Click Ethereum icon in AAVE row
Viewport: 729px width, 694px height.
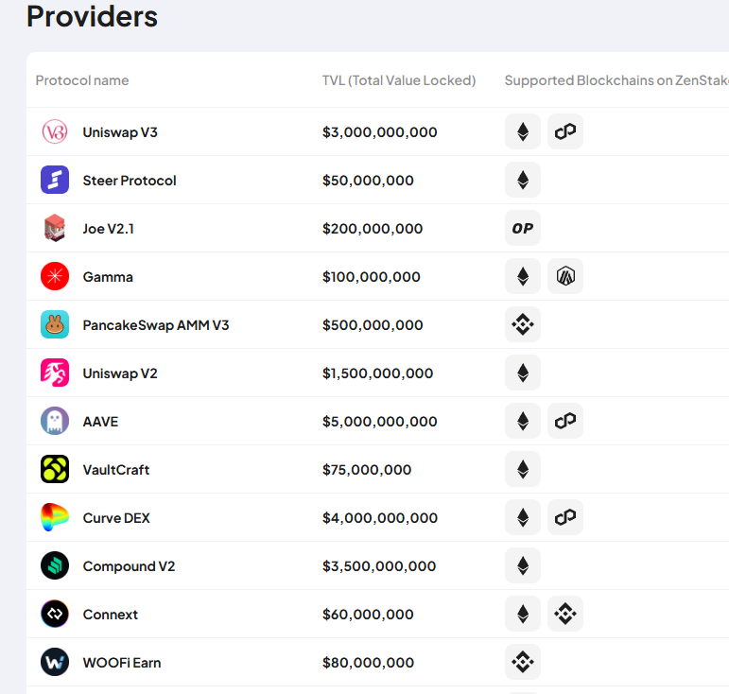coord(523,422)
